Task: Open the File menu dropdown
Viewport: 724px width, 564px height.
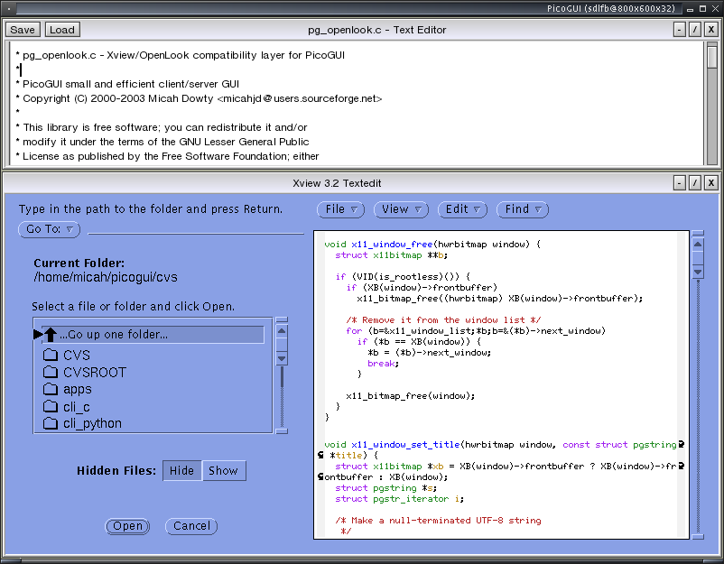Action: point(340,209)
